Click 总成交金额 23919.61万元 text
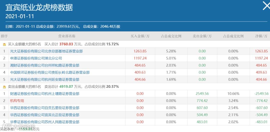Viewport: 270px width, 132px height. 58,27
